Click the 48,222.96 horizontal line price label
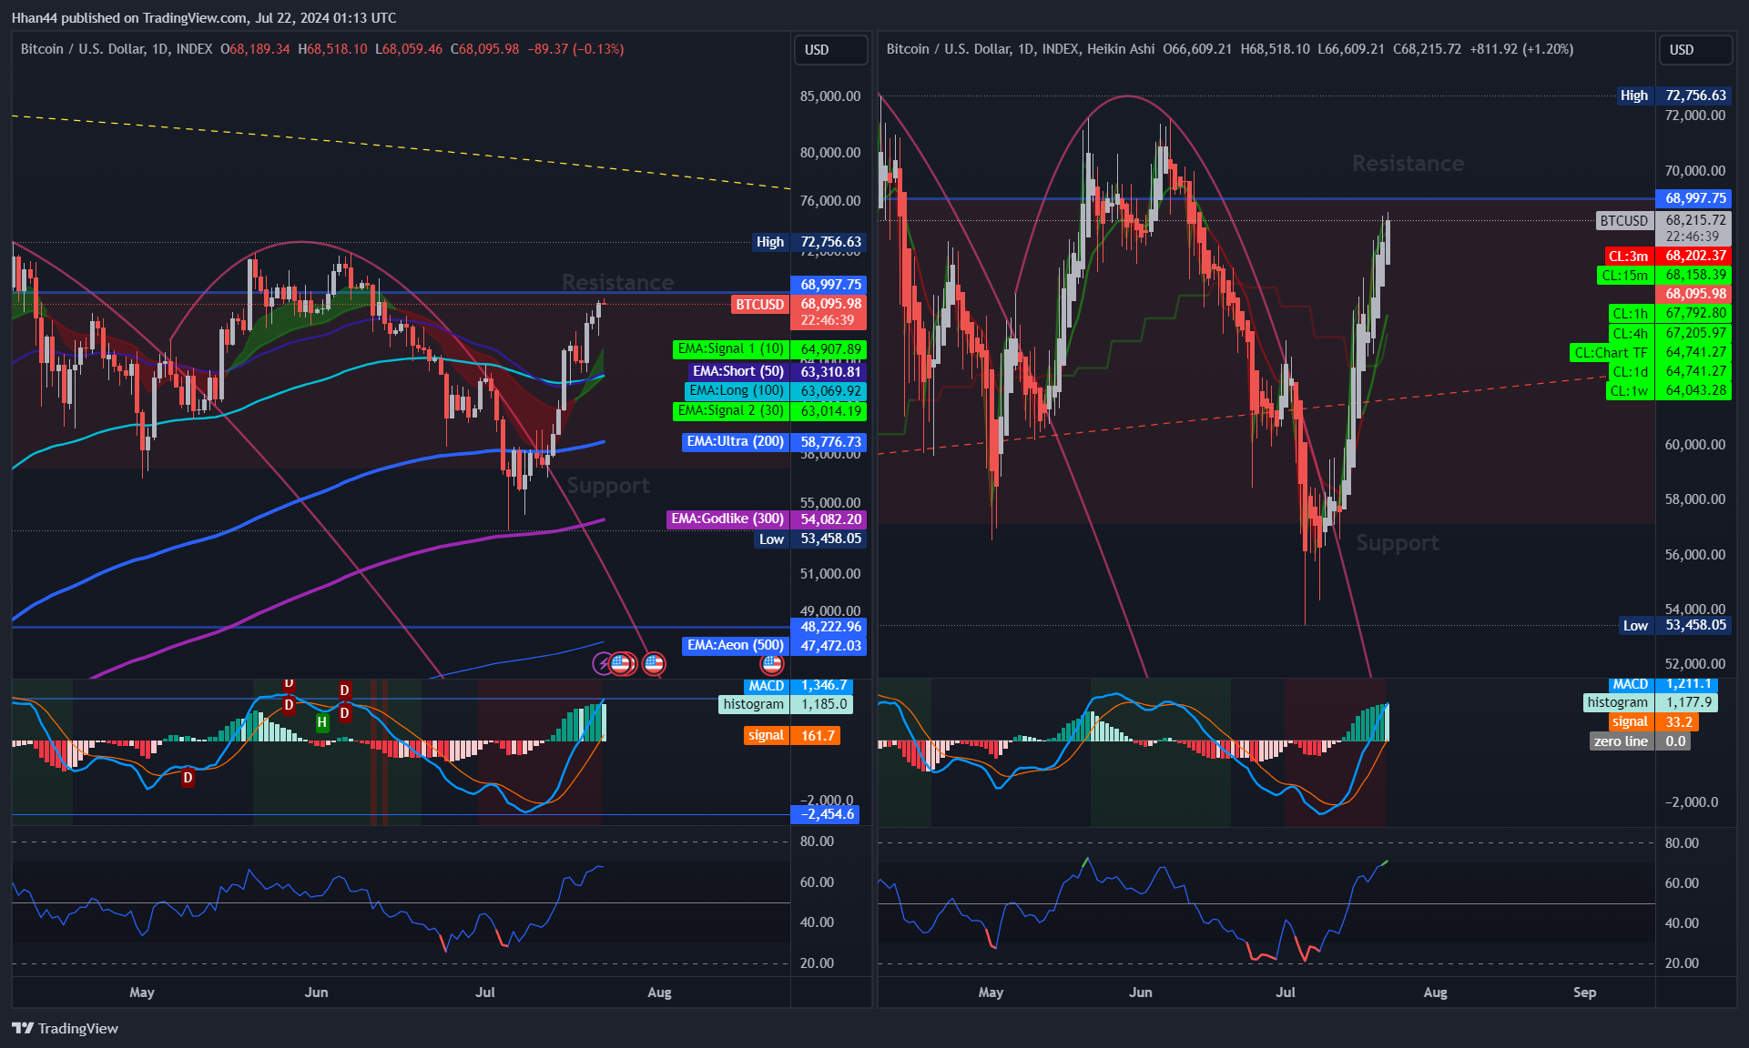The height and width of the screenshot is (1048, 1749). (x=830, y=627)
